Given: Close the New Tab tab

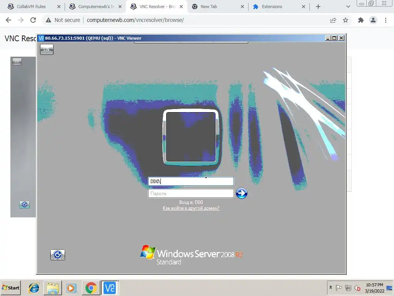Looking at the screenshot, I should [242, 7].
